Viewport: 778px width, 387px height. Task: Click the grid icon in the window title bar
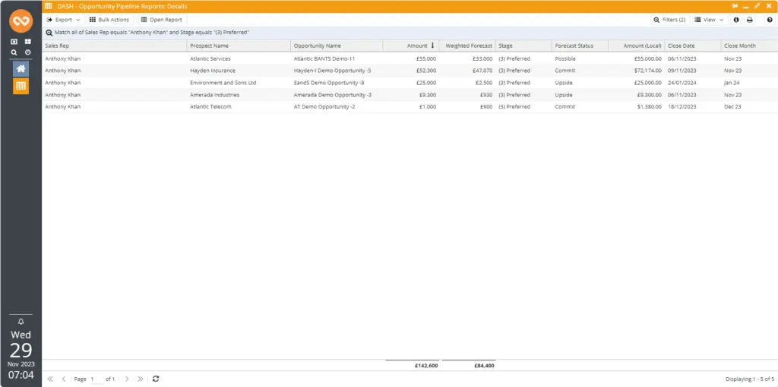coord(48,6)
